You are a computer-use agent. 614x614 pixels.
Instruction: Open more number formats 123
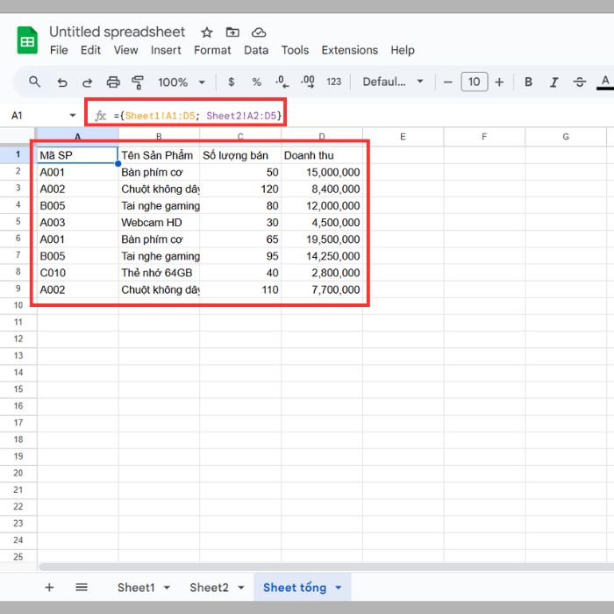333,82
